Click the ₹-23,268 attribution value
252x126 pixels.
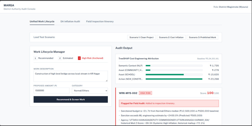(214, 79)
